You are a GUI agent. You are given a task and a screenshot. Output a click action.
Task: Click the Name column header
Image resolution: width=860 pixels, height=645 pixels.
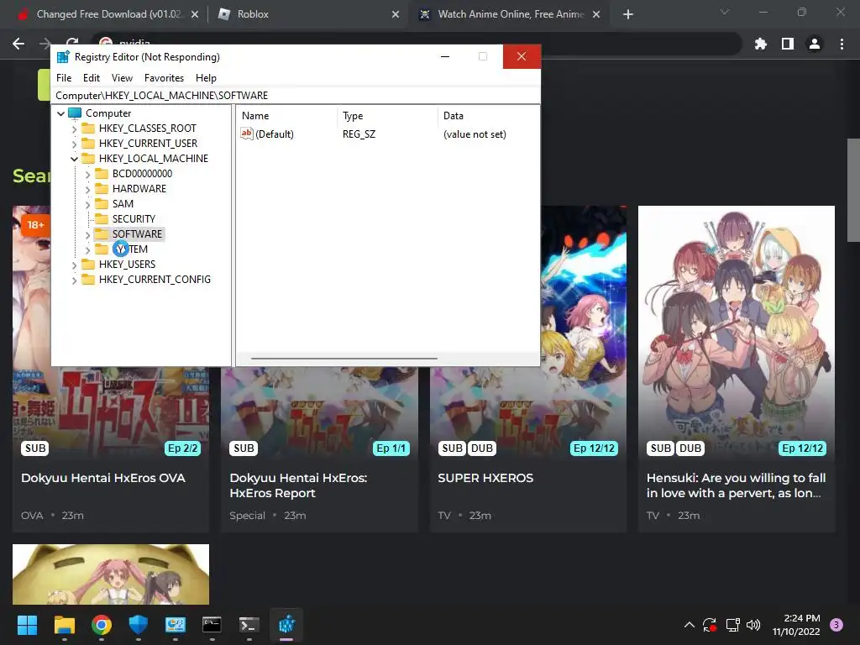click(x=286, y=116)
